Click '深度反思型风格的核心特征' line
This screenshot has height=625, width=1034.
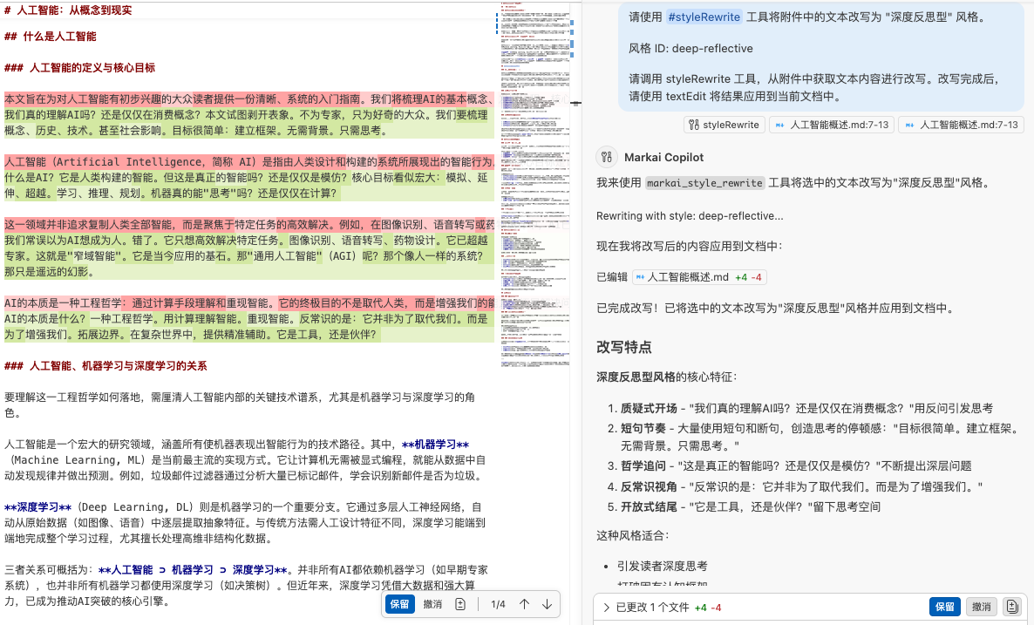tap(667, 377)
